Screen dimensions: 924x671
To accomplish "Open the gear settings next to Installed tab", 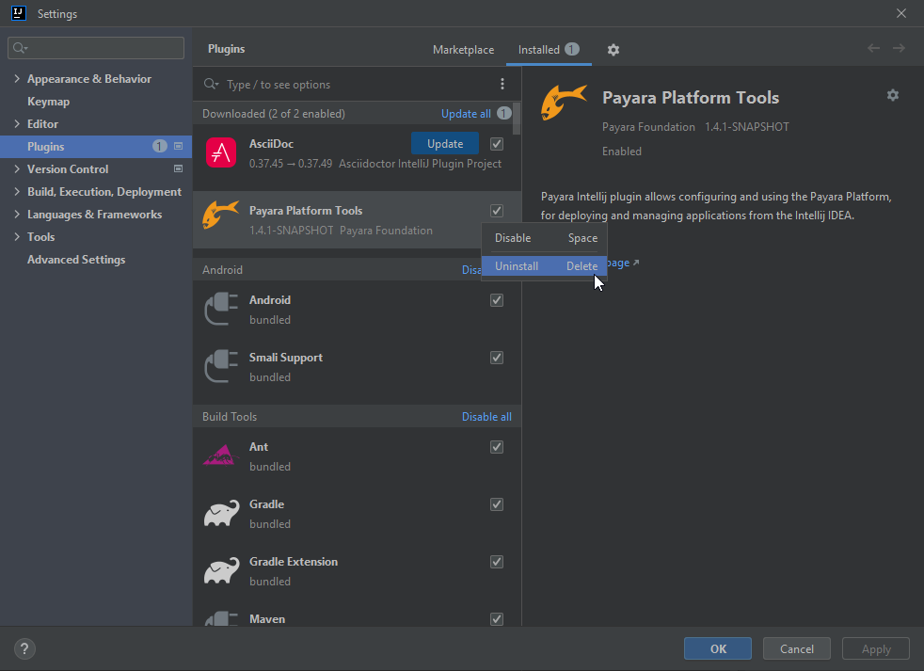I will (x=614, y=50).
